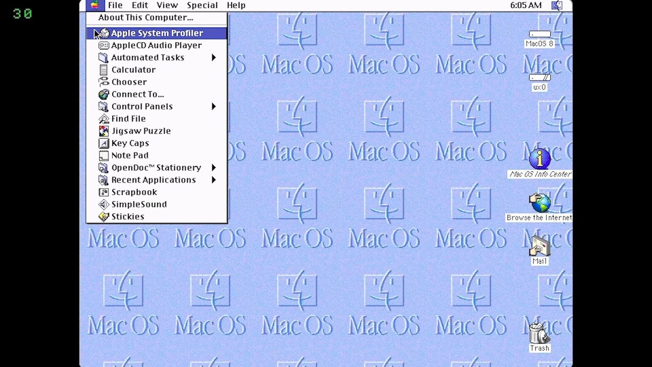652x367 pixels.
Task: Click the OpenDoc Stationery folder icon
Action: (x=103, y=168)
